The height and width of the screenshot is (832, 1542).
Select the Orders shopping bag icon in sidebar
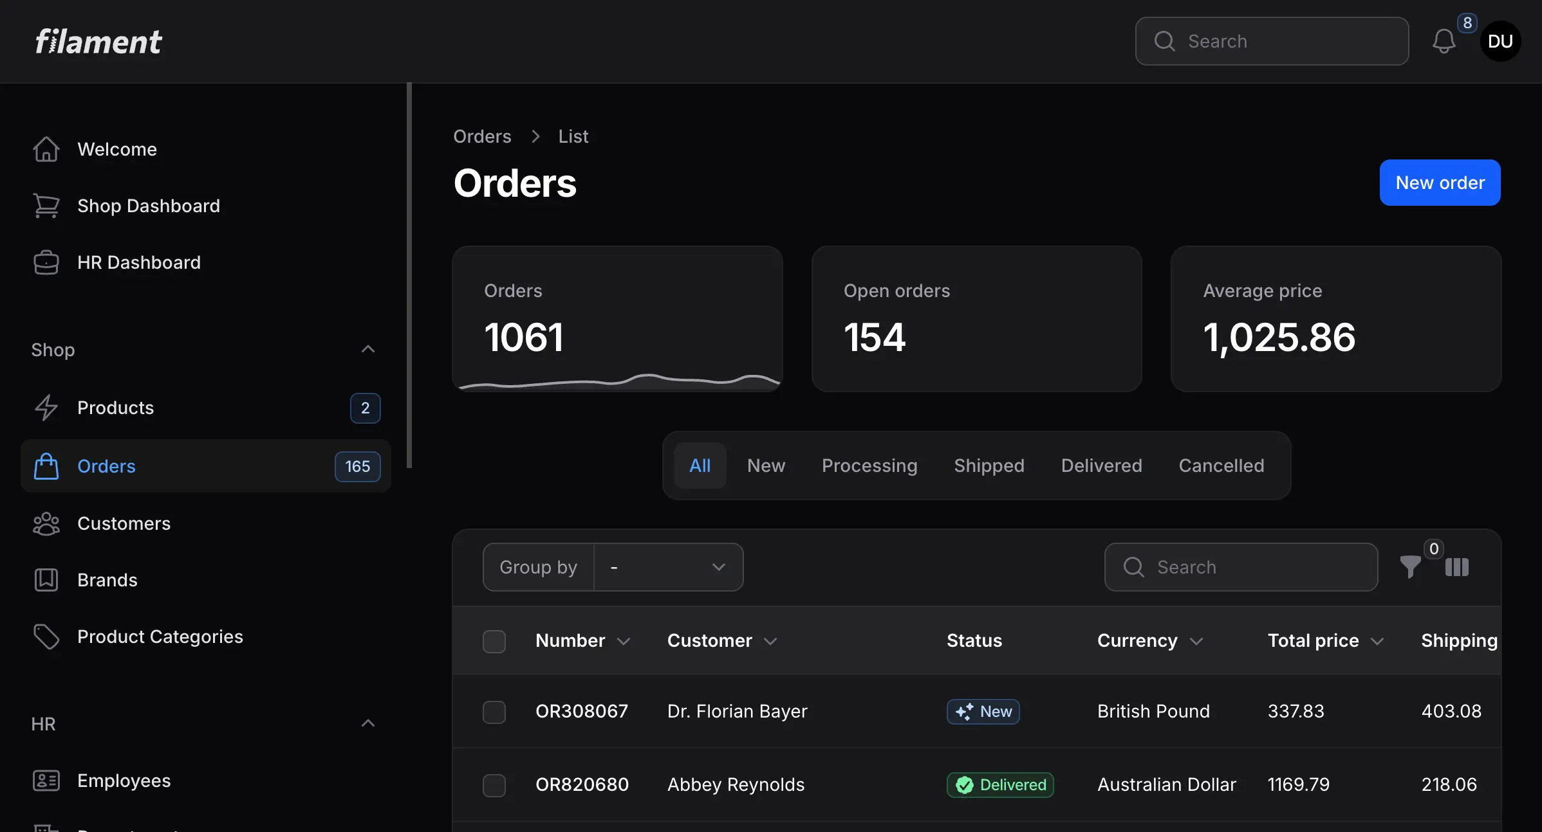pyautogui.click(x=46, y=466)
